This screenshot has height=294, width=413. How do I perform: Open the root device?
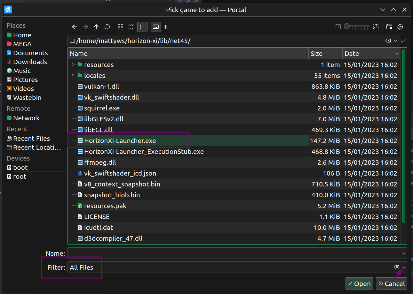pos(20,176)
